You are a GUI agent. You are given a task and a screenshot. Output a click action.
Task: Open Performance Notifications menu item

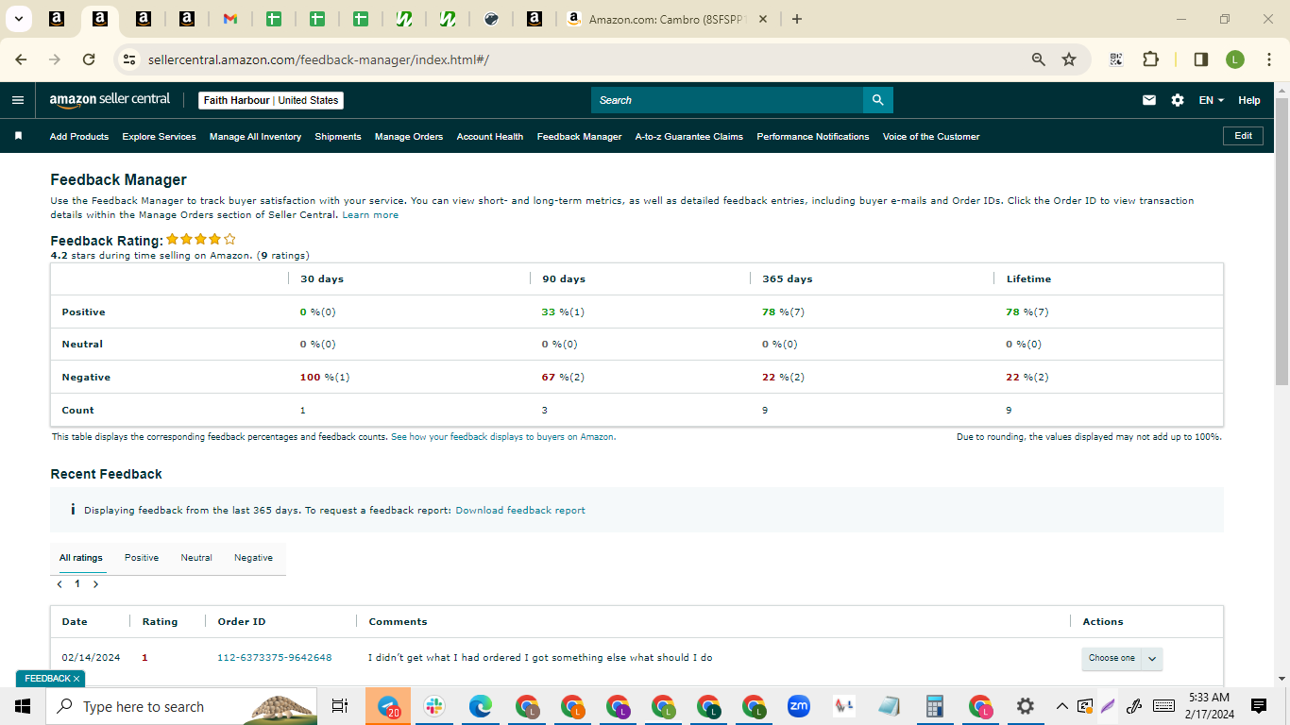point(813,137)
